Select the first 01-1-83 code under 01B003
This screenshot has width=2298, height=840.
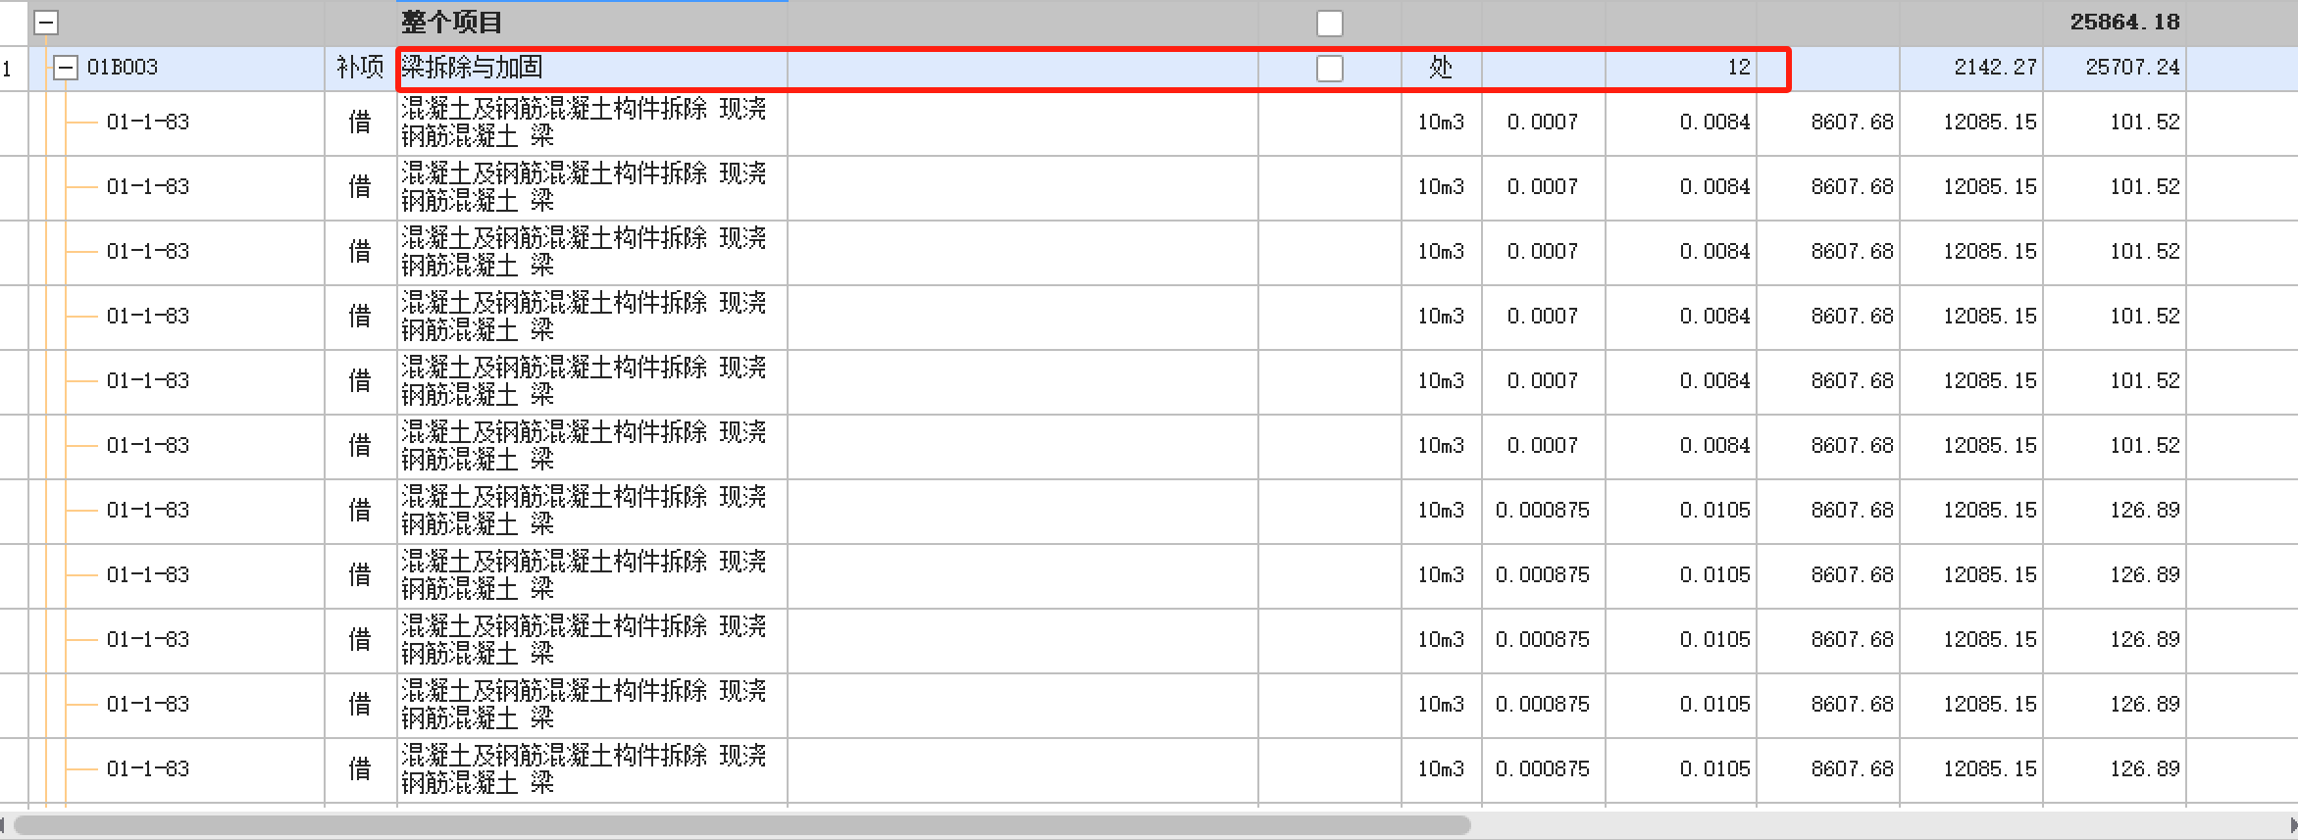coord(148,123)
